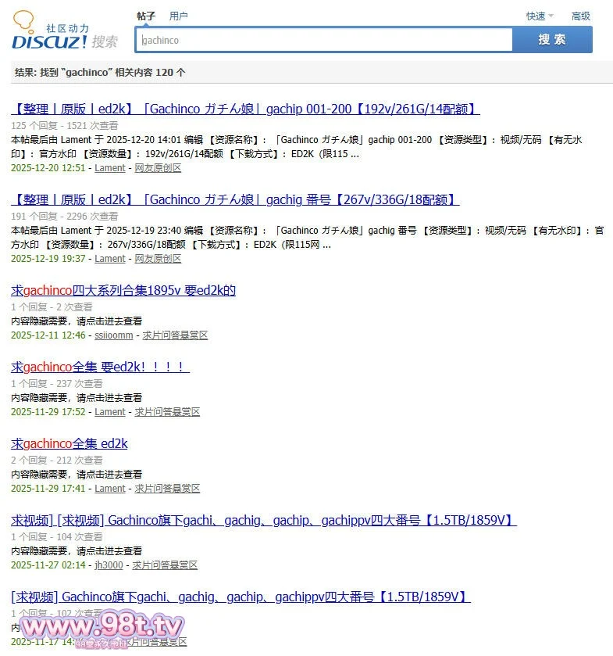Switch to the 帖子 tab
The image size is (613, 656).
145,16
